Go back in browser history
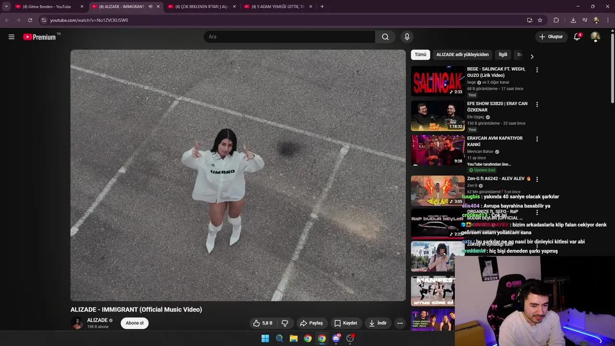 tap(7, 20)
